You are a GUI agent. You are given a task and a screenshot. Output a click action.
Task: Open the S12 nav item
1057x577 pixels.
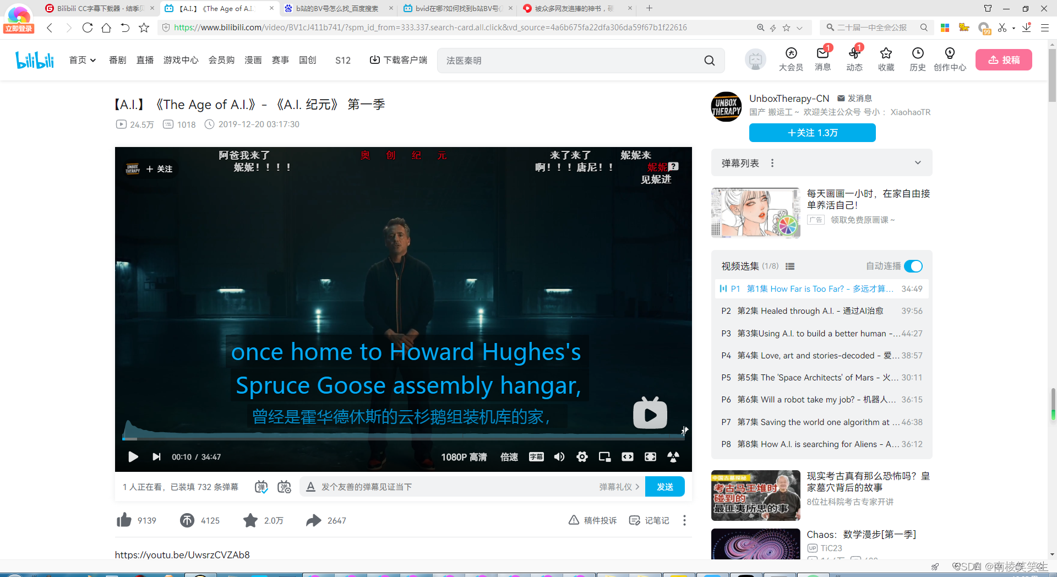[342, 60]
